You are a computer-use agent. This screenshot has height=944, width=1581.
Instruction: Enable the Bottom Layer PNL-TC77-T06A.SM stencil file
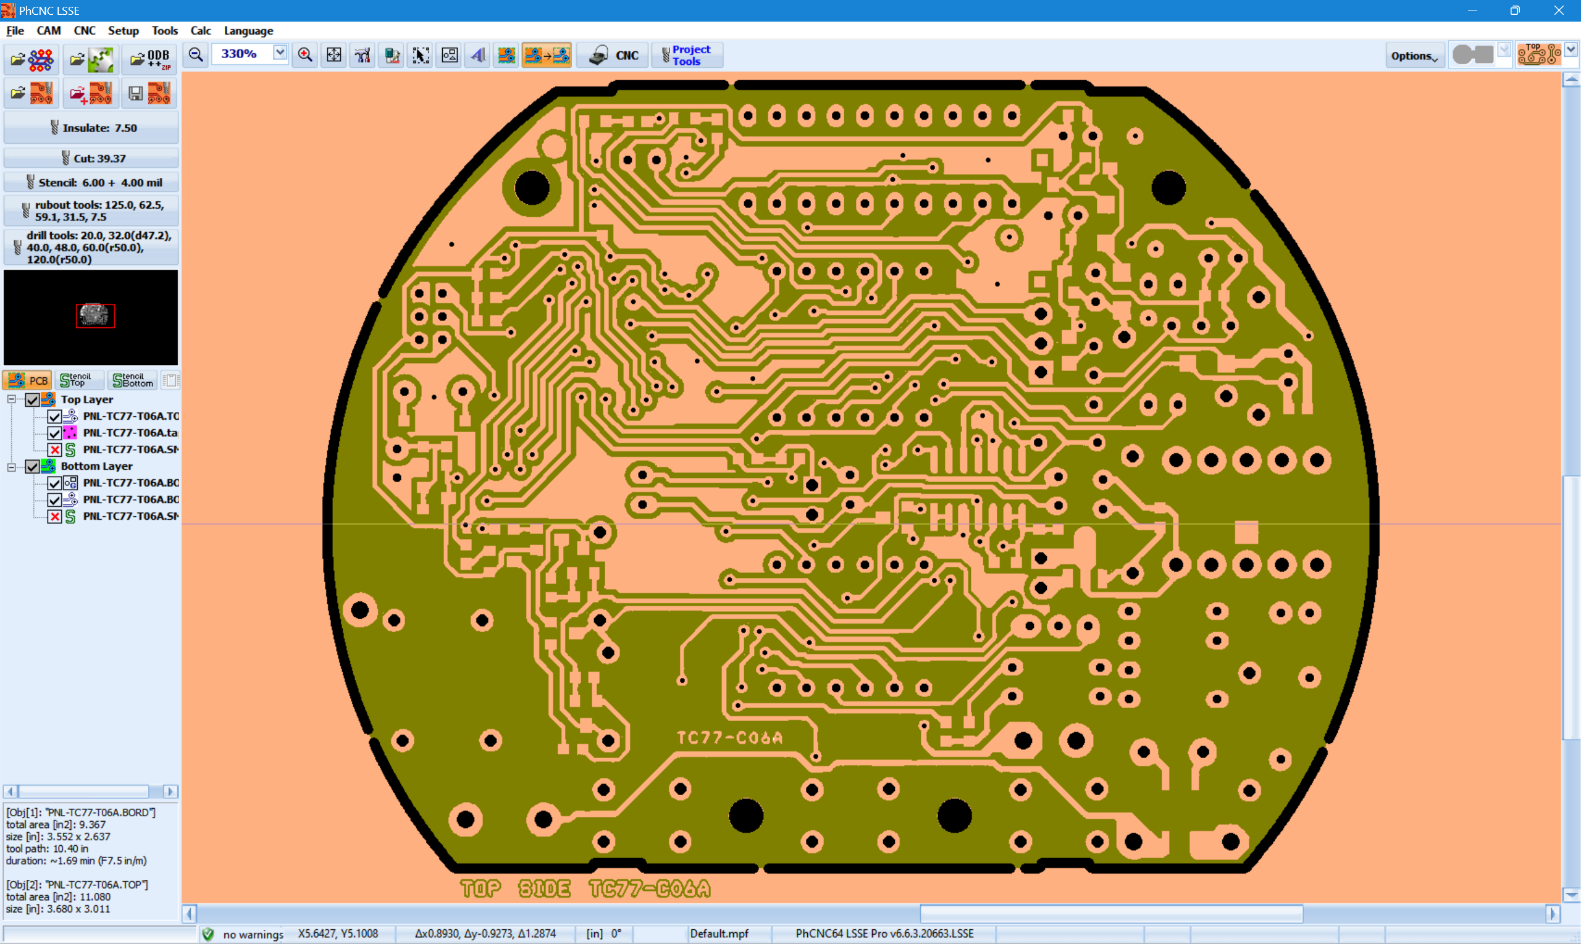pos(54,517)
